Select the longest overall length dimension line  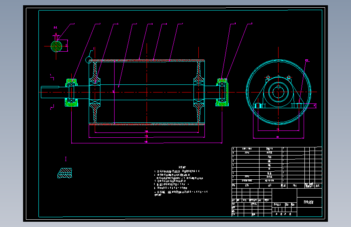(x=147, y=143)
